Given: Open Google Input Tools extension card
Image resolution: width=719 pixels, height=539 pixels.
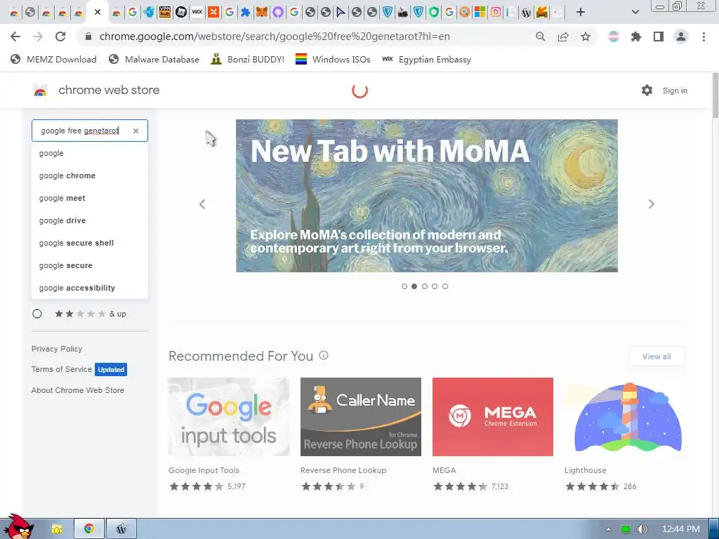Looking at the screenshot, I should click(x=228, y=434).
